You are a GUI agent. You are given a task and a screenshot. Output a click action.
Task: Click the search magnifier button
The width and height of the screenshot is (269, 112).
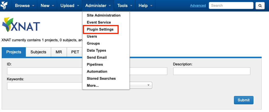[x=260, y=6]
